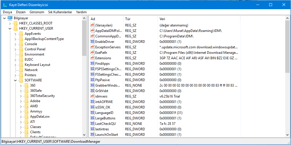Image resolution: width=291 pixels, height=145 pixels.
Task: Click the folder icon of the Clients key
Action: [x=26, y=132]
